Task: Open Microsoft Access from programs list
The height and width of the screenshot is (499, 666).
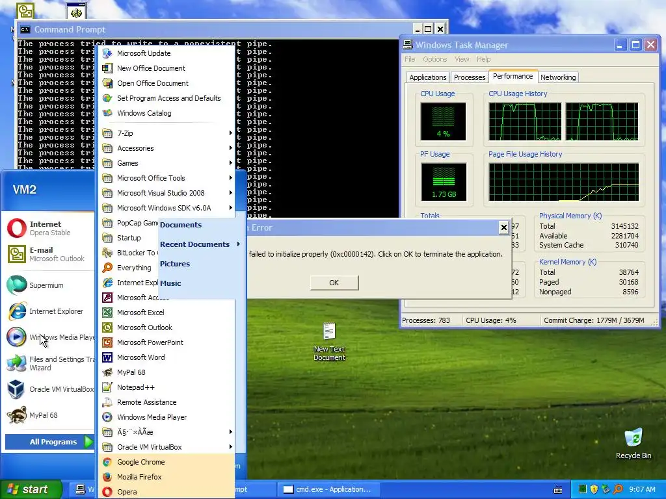Action: point(135,298)
